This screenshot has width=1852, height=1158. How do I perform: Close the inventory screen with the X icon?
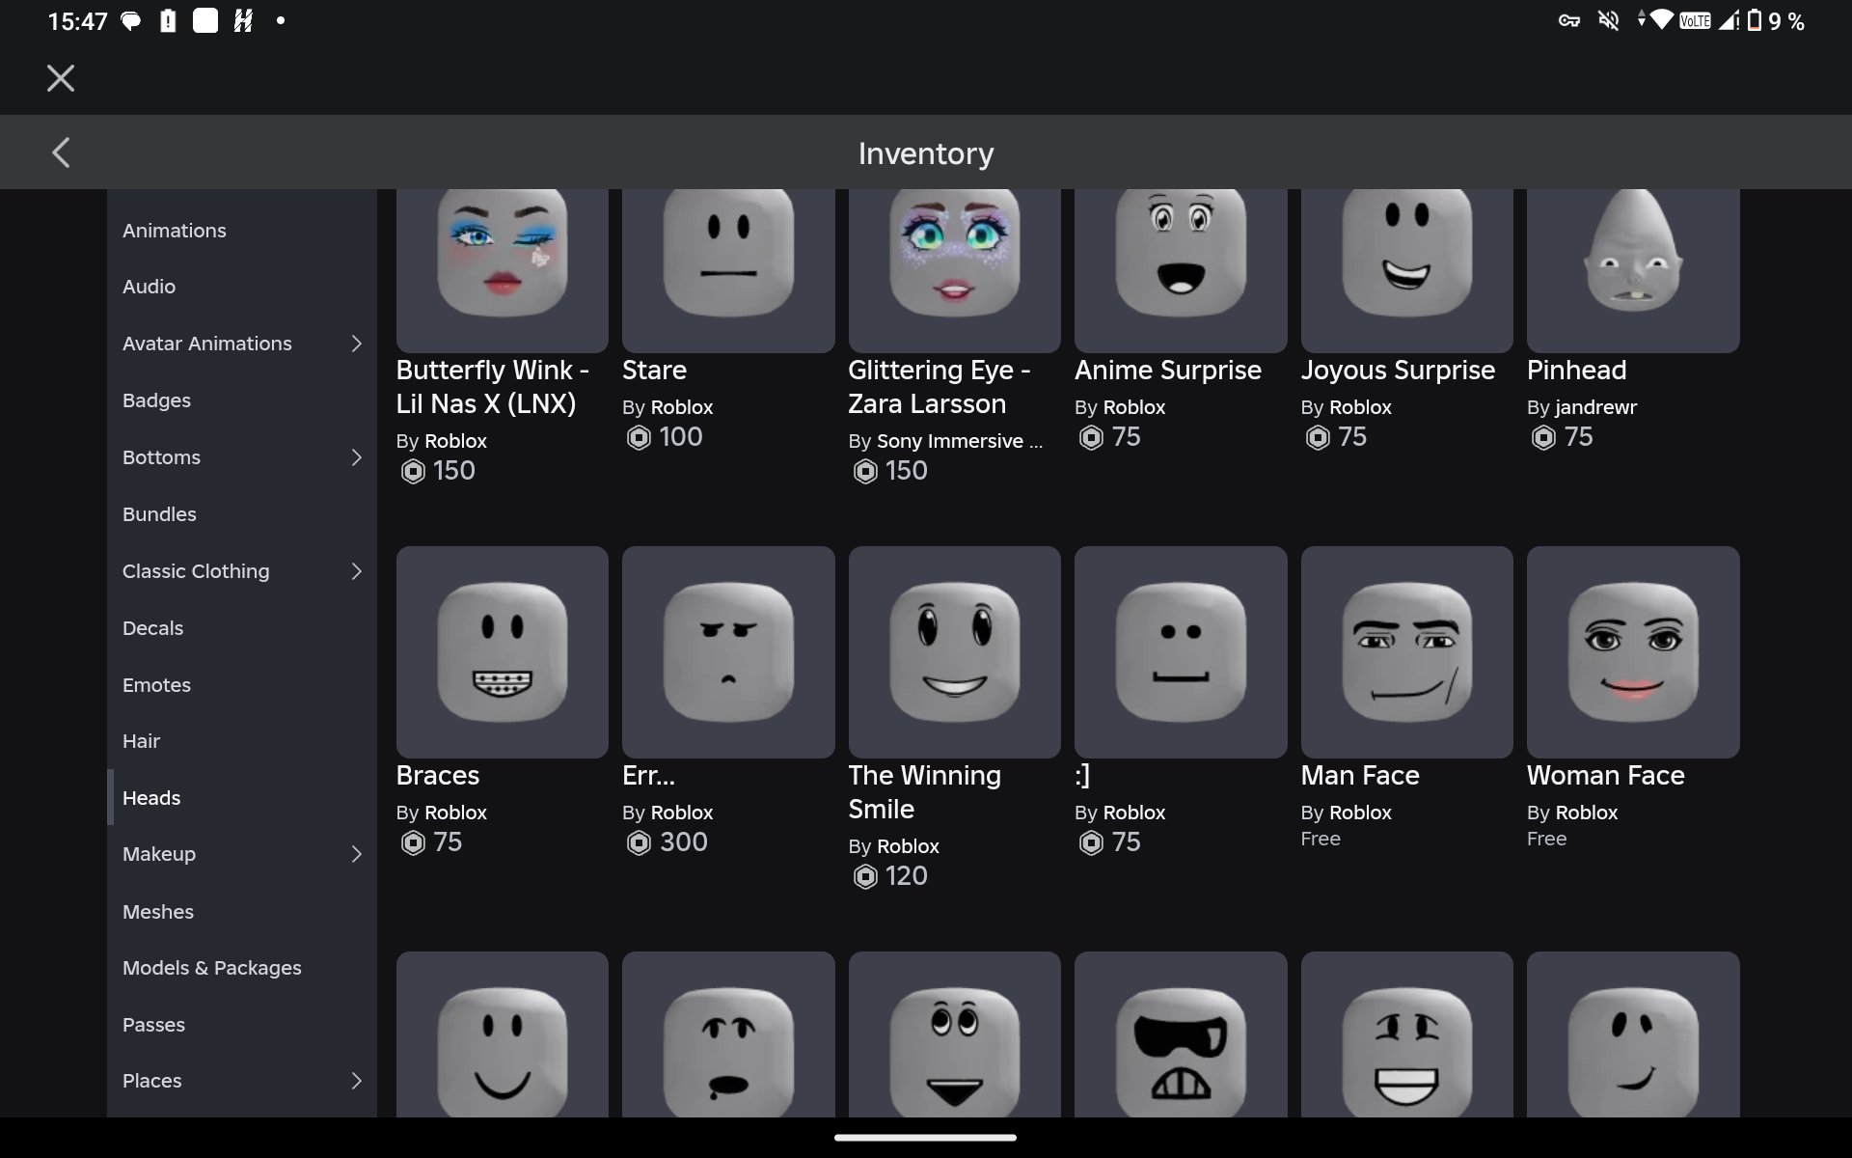pyautogui.click(x=61, y=78)
